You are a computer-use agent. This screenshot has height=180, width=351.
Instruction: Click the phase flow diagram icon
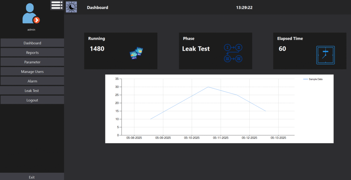pos(233,53)
